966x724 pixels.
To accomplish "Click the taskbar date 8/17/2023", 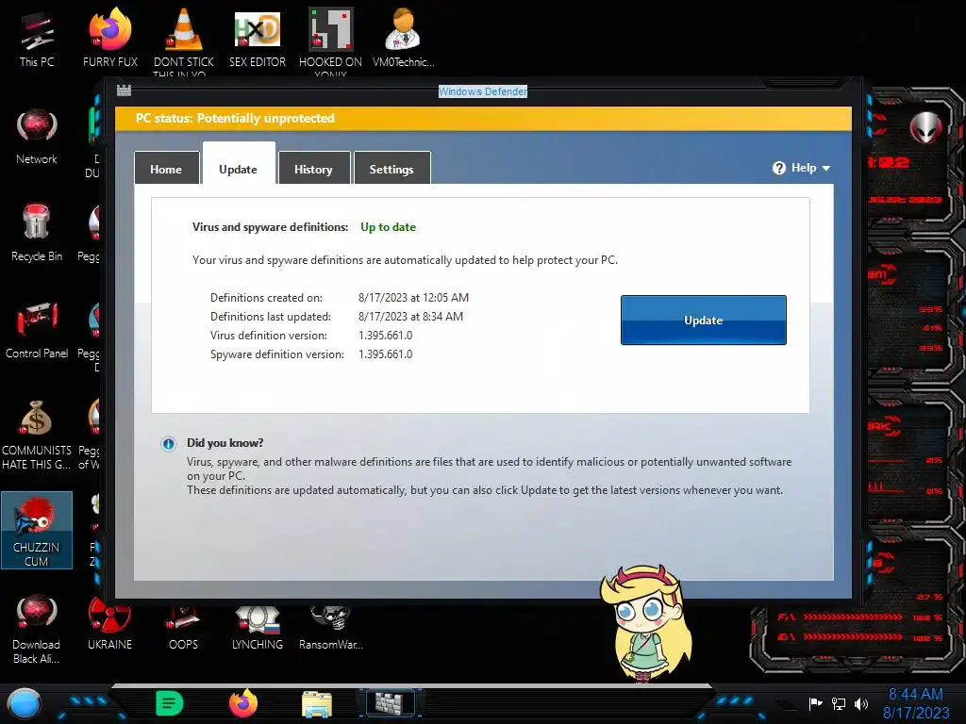I will pyautogui.click(x=916, y=713).
